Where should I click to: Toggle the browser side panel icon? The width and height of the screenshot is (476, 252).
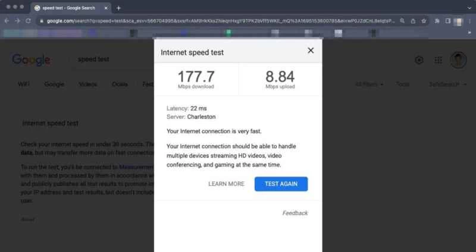click(x=448, y=21)
